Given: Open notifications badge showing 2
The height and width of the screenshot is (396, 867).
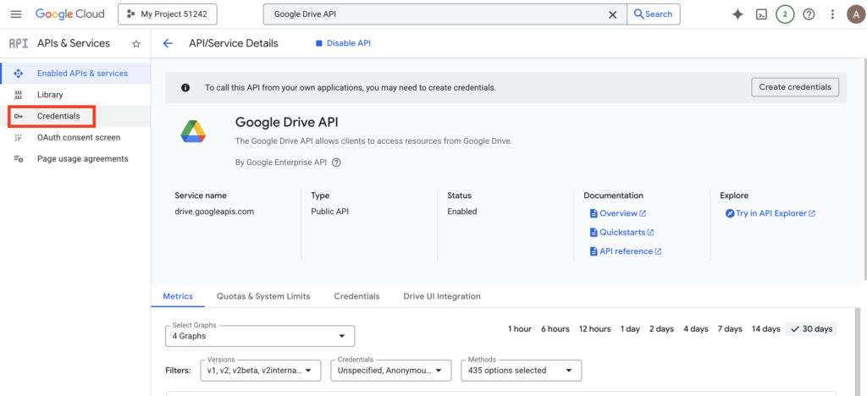Looking at the screenshot, I should 785,14.
